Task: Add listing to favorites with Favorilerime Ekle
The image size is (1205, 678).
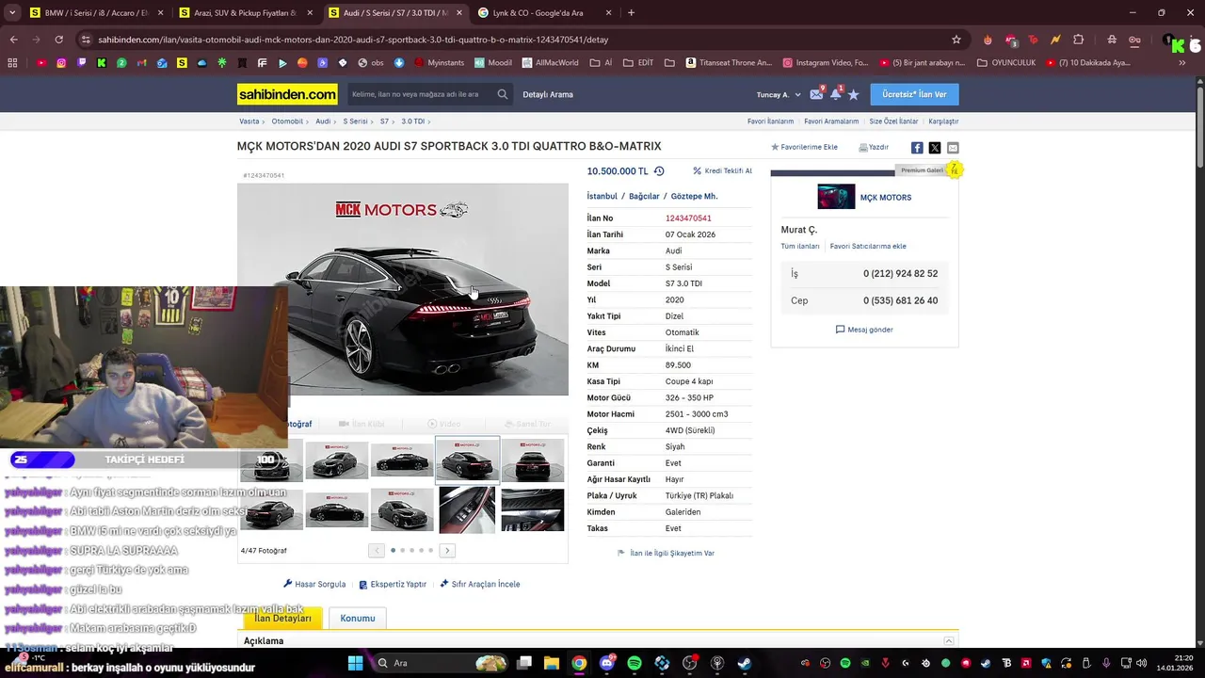Action: coord(804,147)
